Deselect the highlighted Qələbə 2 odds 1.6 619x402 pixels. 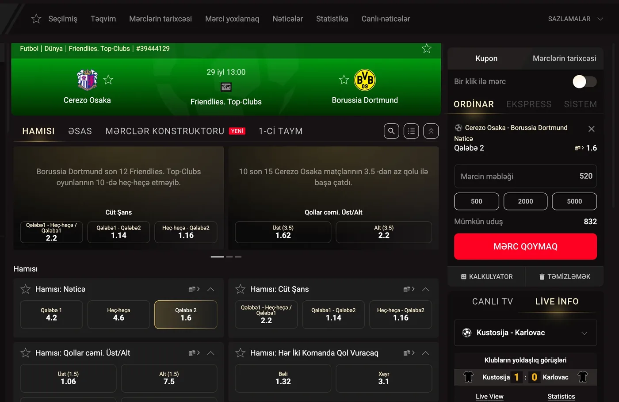pos(186,314)
